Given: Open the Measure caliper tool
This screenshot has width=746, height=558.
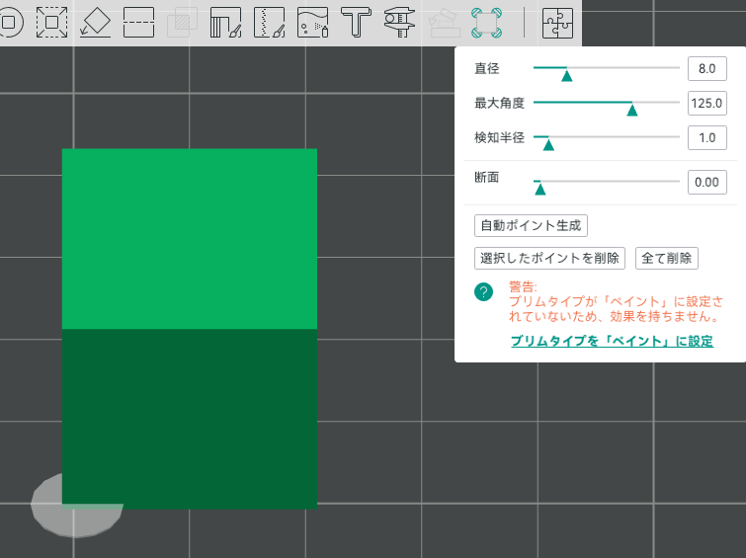Looking at the screenshot, I should (x=399, y=22).
